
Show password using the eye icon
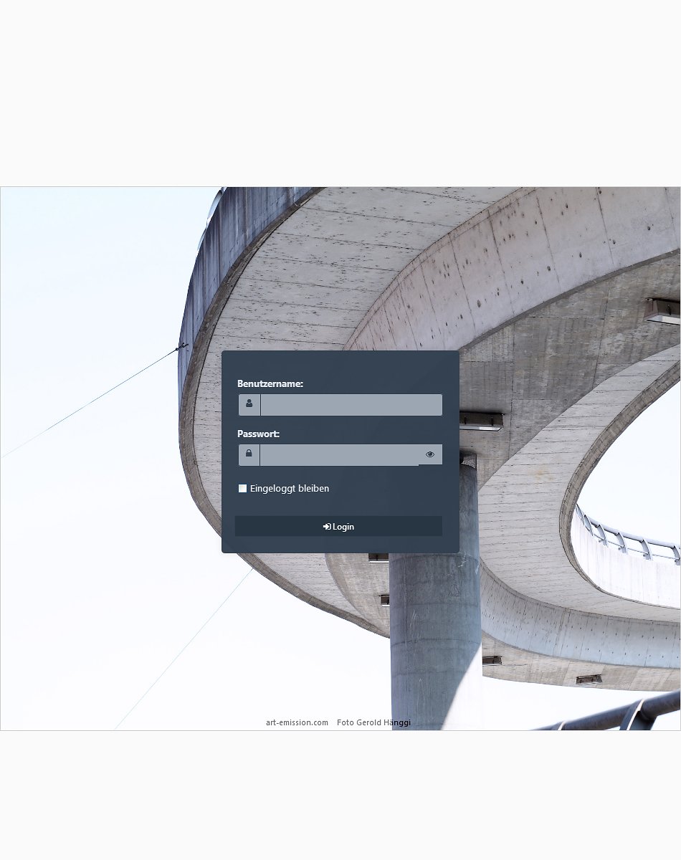(x=430, y=454)
